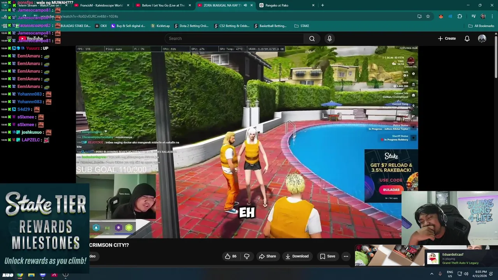Click the video player to pause playback
The height and width of the screenshot is (280, 498).
[x=247, y=142]
